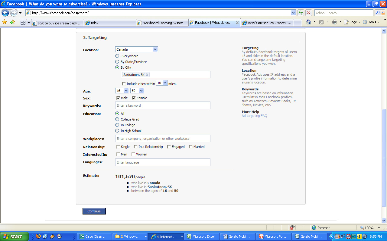The height and width of the screenshot is (241, 387).
Task: Open the Gelato Mobil Word document taskbar item
Action: (238, 236)
